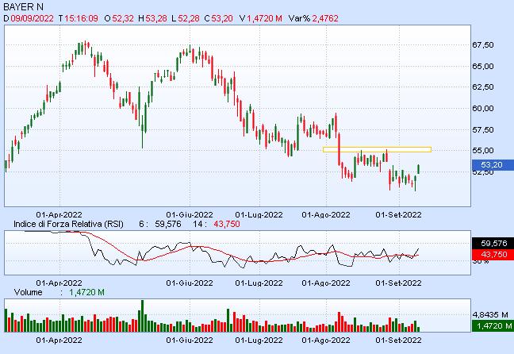Screen dimensions: 514x354
Task: Click the 60,00 price axis label
Action: pos(483,108)
